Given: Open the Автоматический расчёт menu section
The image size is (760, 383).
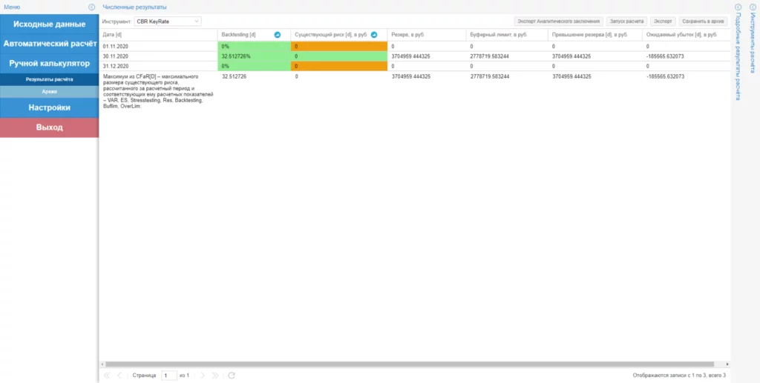Looking at the screenshot, I should pos(49,44).
